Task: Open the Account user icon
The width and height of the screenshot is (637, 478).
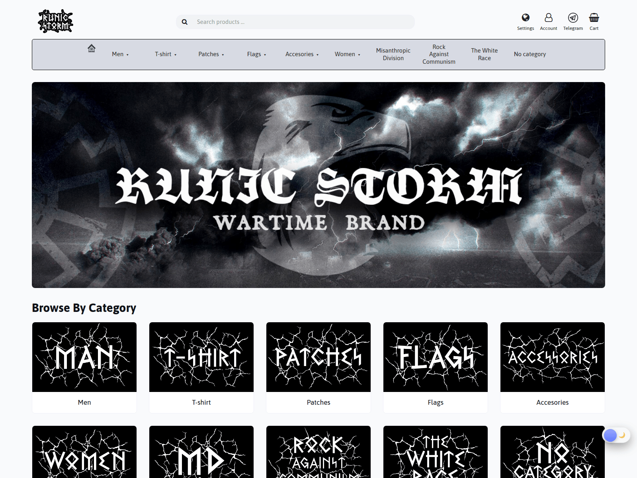Action: pyautogui.click(x=549, y=18)
